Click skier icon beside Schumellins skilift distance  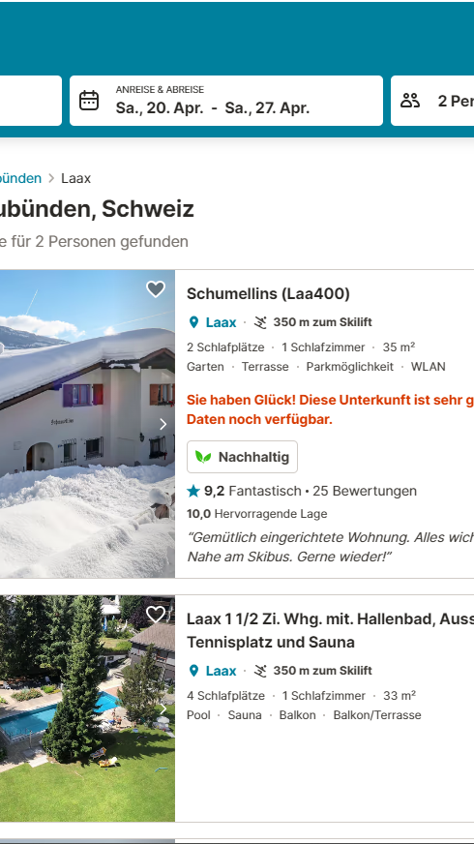coord(260,322)
